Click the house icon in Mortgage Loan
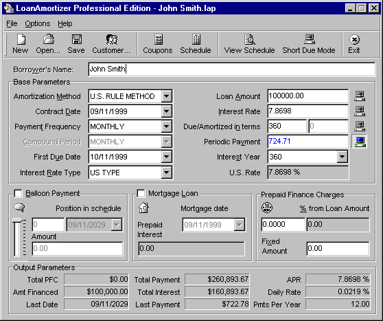This screenshot has height=321, width=383. (x=143, y=208)
